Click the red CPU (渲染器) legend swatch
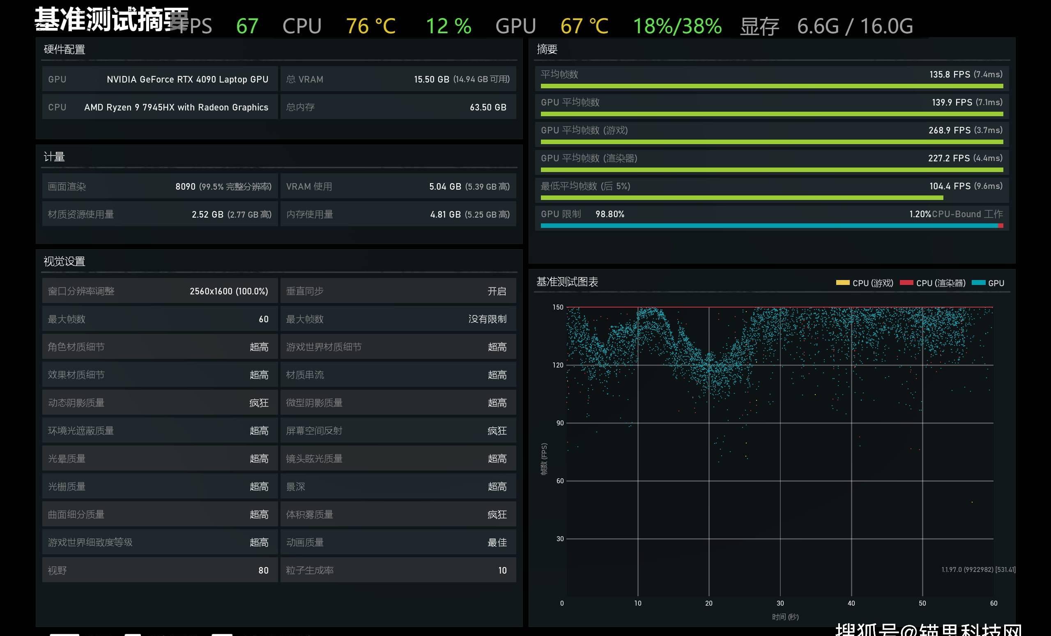Screen dimensions: 1051x636 906,282
